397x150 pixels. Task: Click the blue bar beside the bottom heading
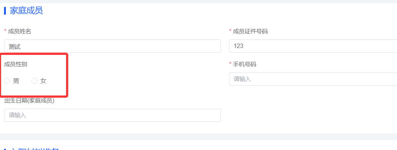point(5,149)
